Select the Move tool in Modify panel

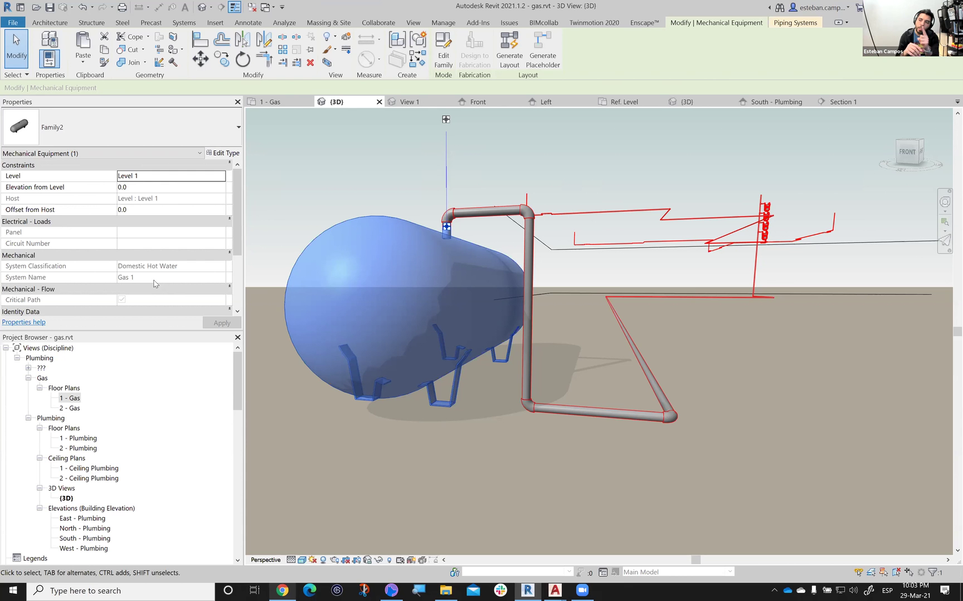tap(201, 59)
